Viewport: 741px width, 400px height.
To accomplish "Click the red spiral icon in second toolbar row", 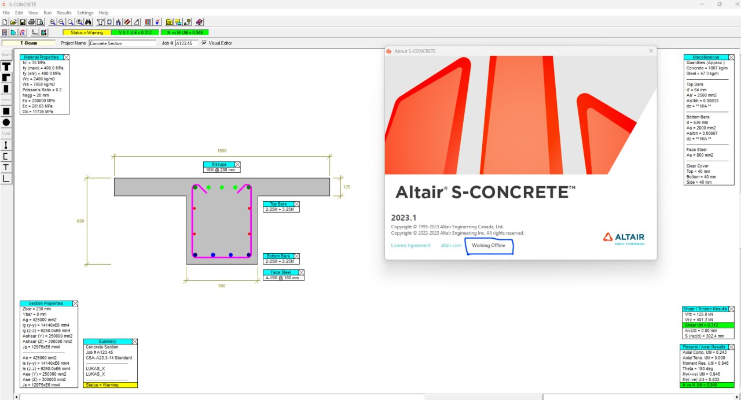I will (x=23, y=32).
